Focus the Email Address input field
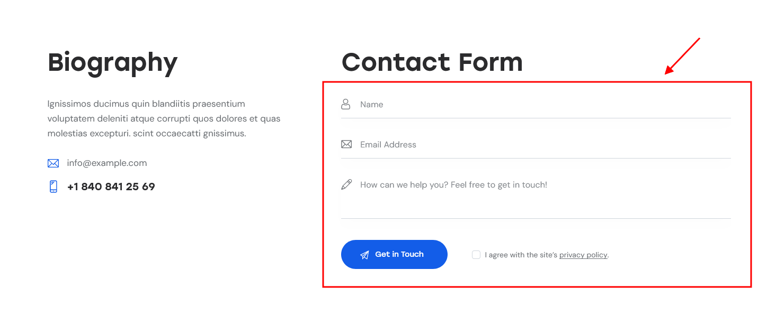The width and height of the screenshot is (776, 316). click(x=536, y=145)
